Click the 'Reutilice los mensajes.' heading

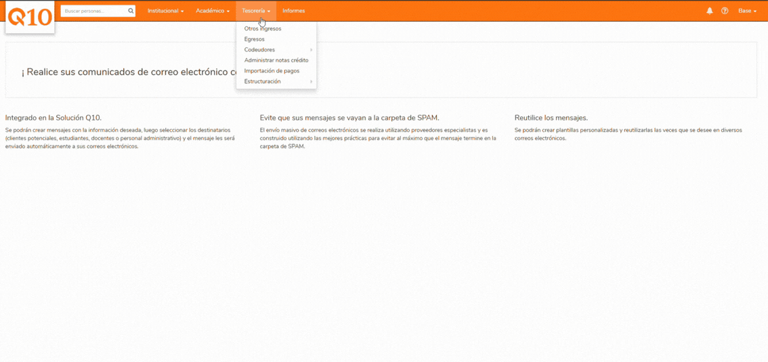tap(551, 118)
